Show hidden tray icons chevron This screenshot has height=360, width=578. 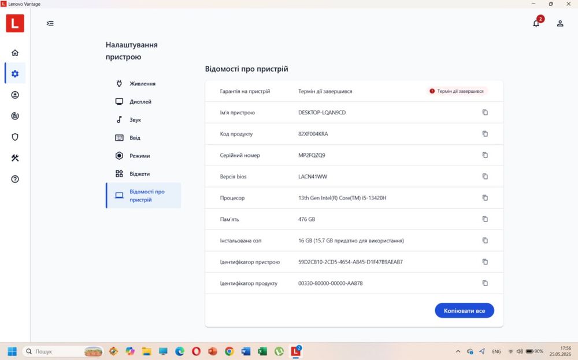click(x=458, y=351)
